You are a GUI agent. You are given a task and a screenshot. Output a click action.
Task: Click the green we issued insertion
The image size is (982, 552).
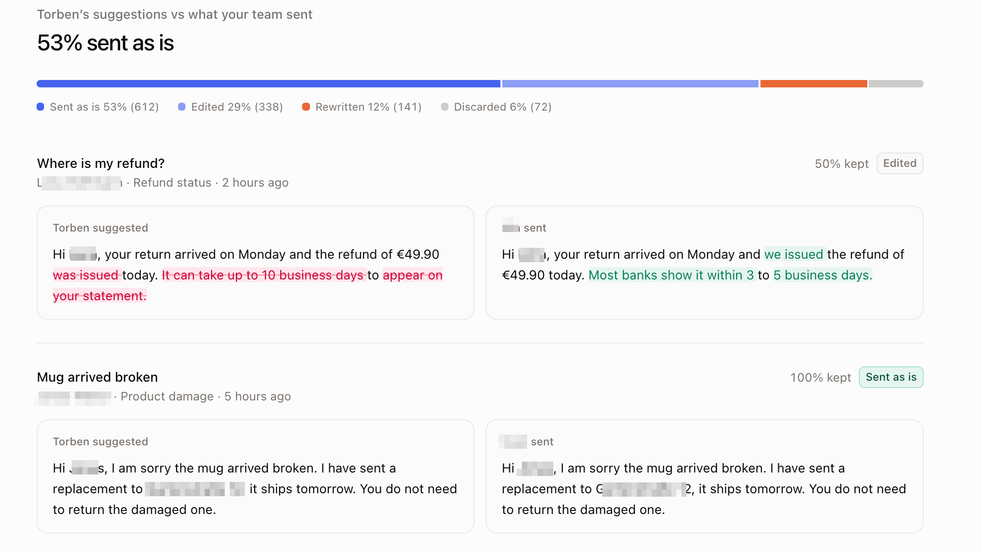click(x=794, y=254)
